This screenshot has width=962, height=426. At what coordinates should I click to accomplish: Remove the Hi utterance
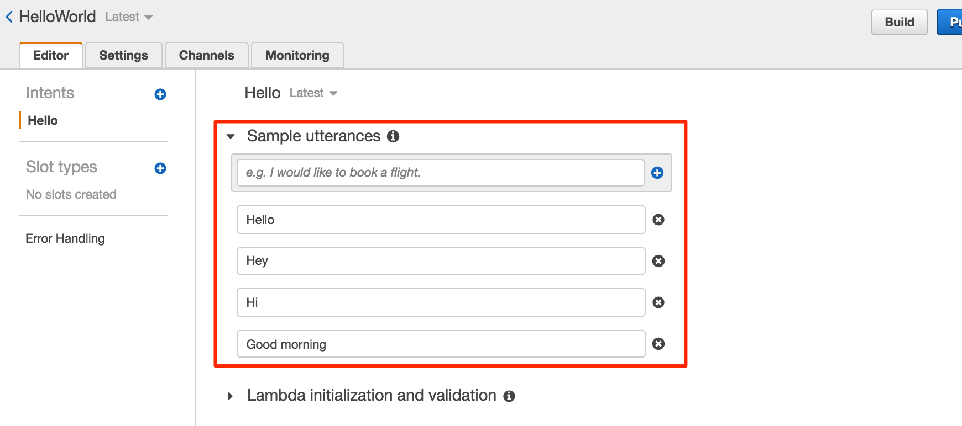tap(658, 302)
